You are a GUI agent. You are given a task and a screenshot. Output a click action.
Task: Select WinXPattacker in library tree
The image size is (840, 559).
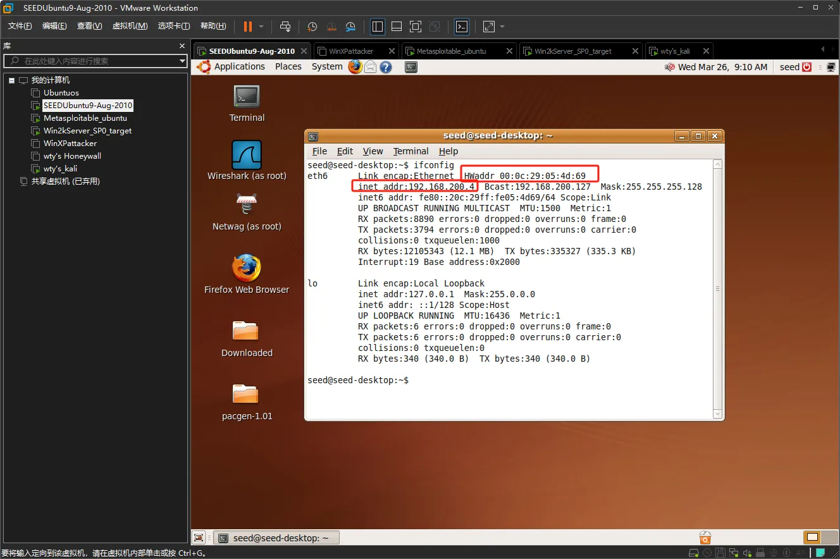(70, 144)
